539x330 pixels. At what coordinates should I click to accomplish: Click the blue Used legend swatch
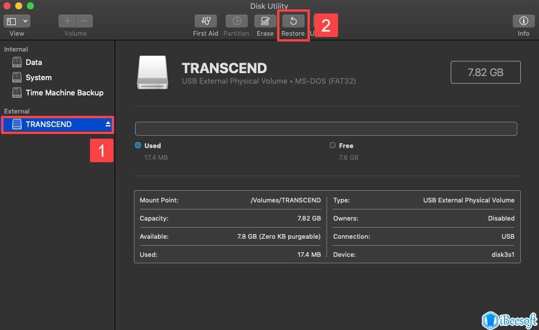tap(138, 145)
